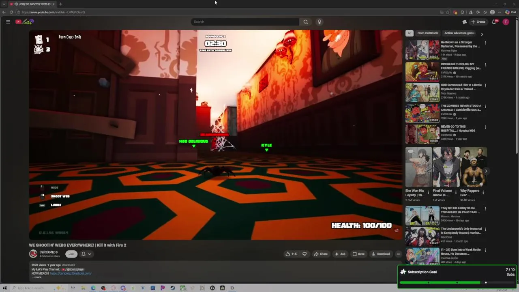This screenshot has height=292, width=519.
Task: Open the cartoonz merch link
Action: point(71,273)
